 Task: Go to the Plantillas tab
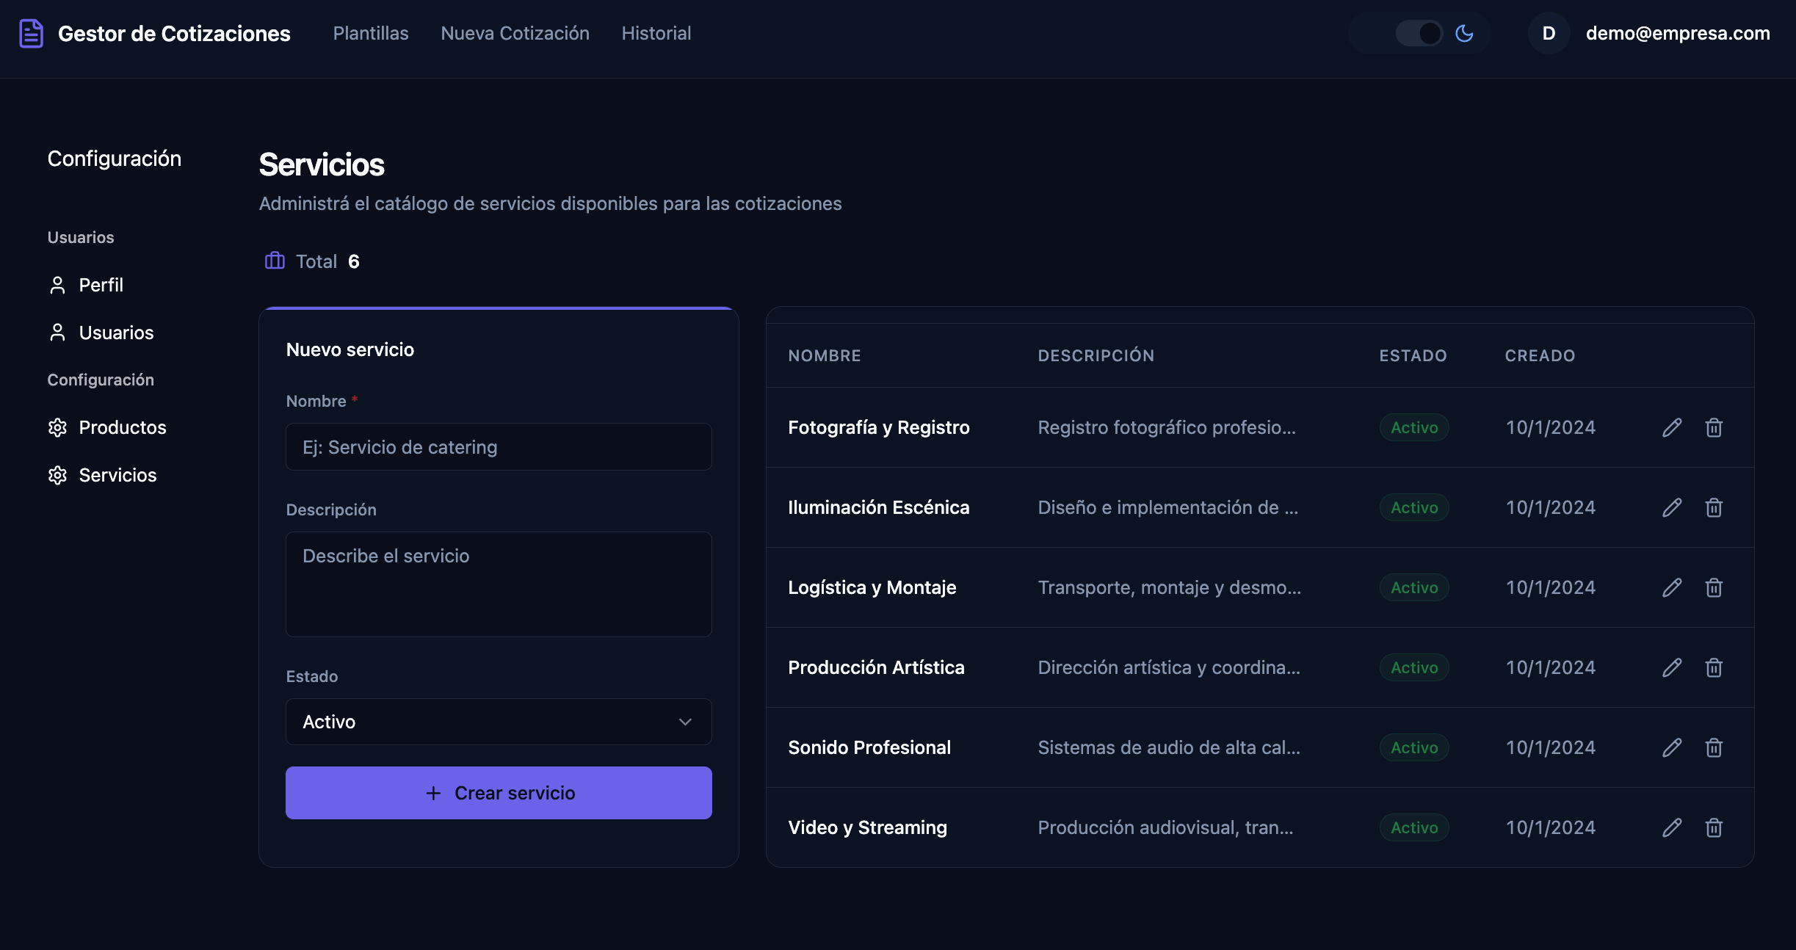[371, 33]
